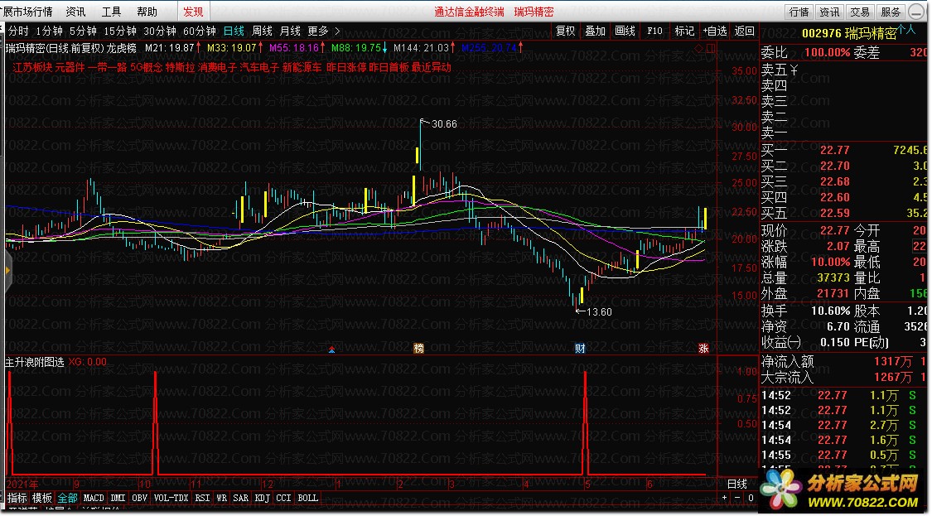
Task: Click the 日线 label below the indicator pane
Action: click(737, 484)
